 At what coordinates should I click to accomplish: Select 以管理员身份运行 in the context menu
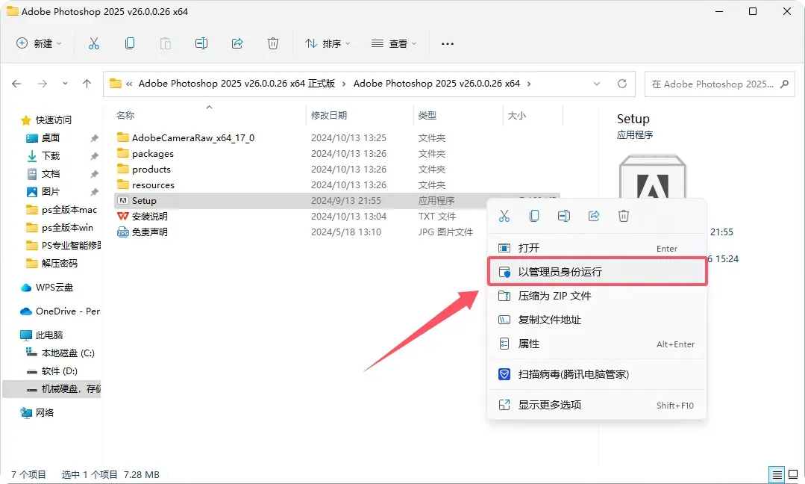597,272
